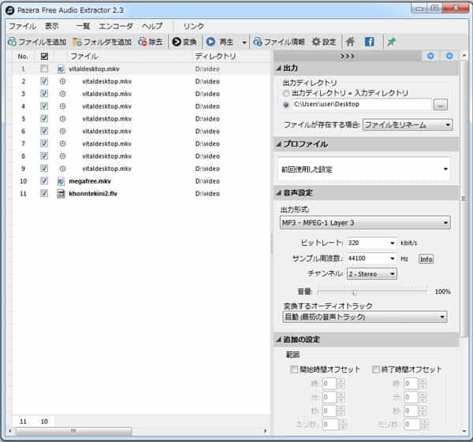Open the ヘルプ menu
Screen dimensions: 473x442
[152, 26]
